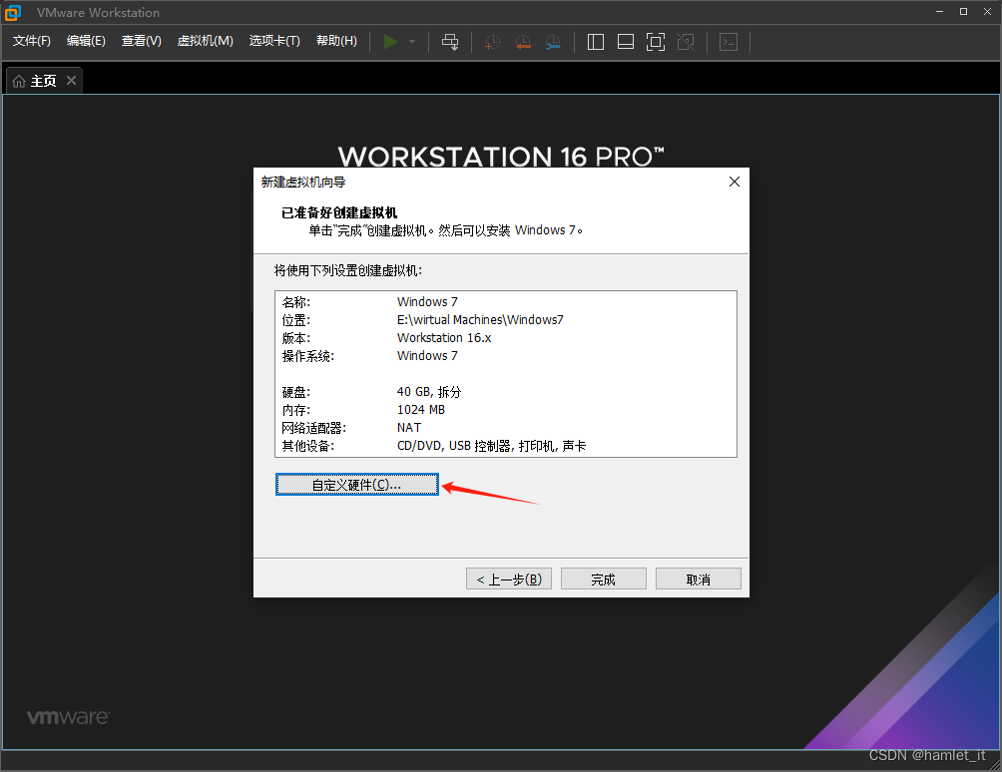Click the home icon on 主页 tab

pos(19,81)
